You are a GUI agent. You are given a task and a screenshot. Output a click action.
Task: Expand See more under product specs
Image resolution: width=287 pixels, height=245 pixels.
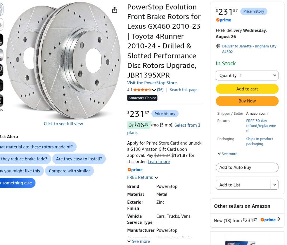click(x=139, y=241)
